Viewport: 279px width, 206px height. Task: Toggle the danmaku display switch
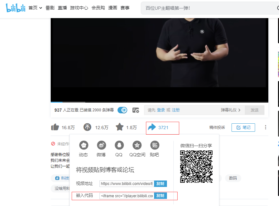[x=122, y=110]
